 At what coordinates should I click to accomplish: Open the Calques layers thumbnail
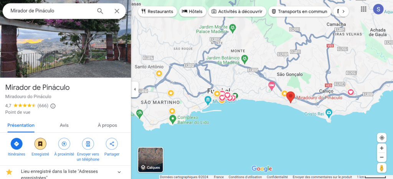[x=150, y=160]
